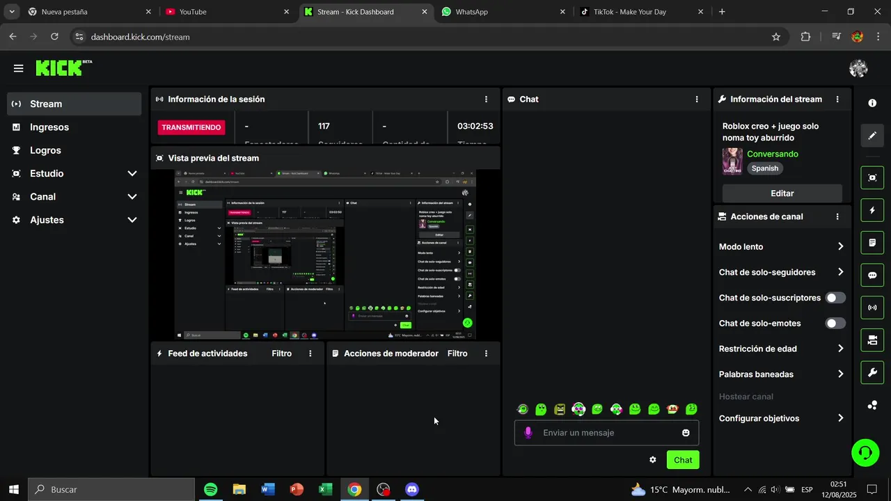
Task: Open Feed de actividades three-dot menu
Action: click(310, 353)
